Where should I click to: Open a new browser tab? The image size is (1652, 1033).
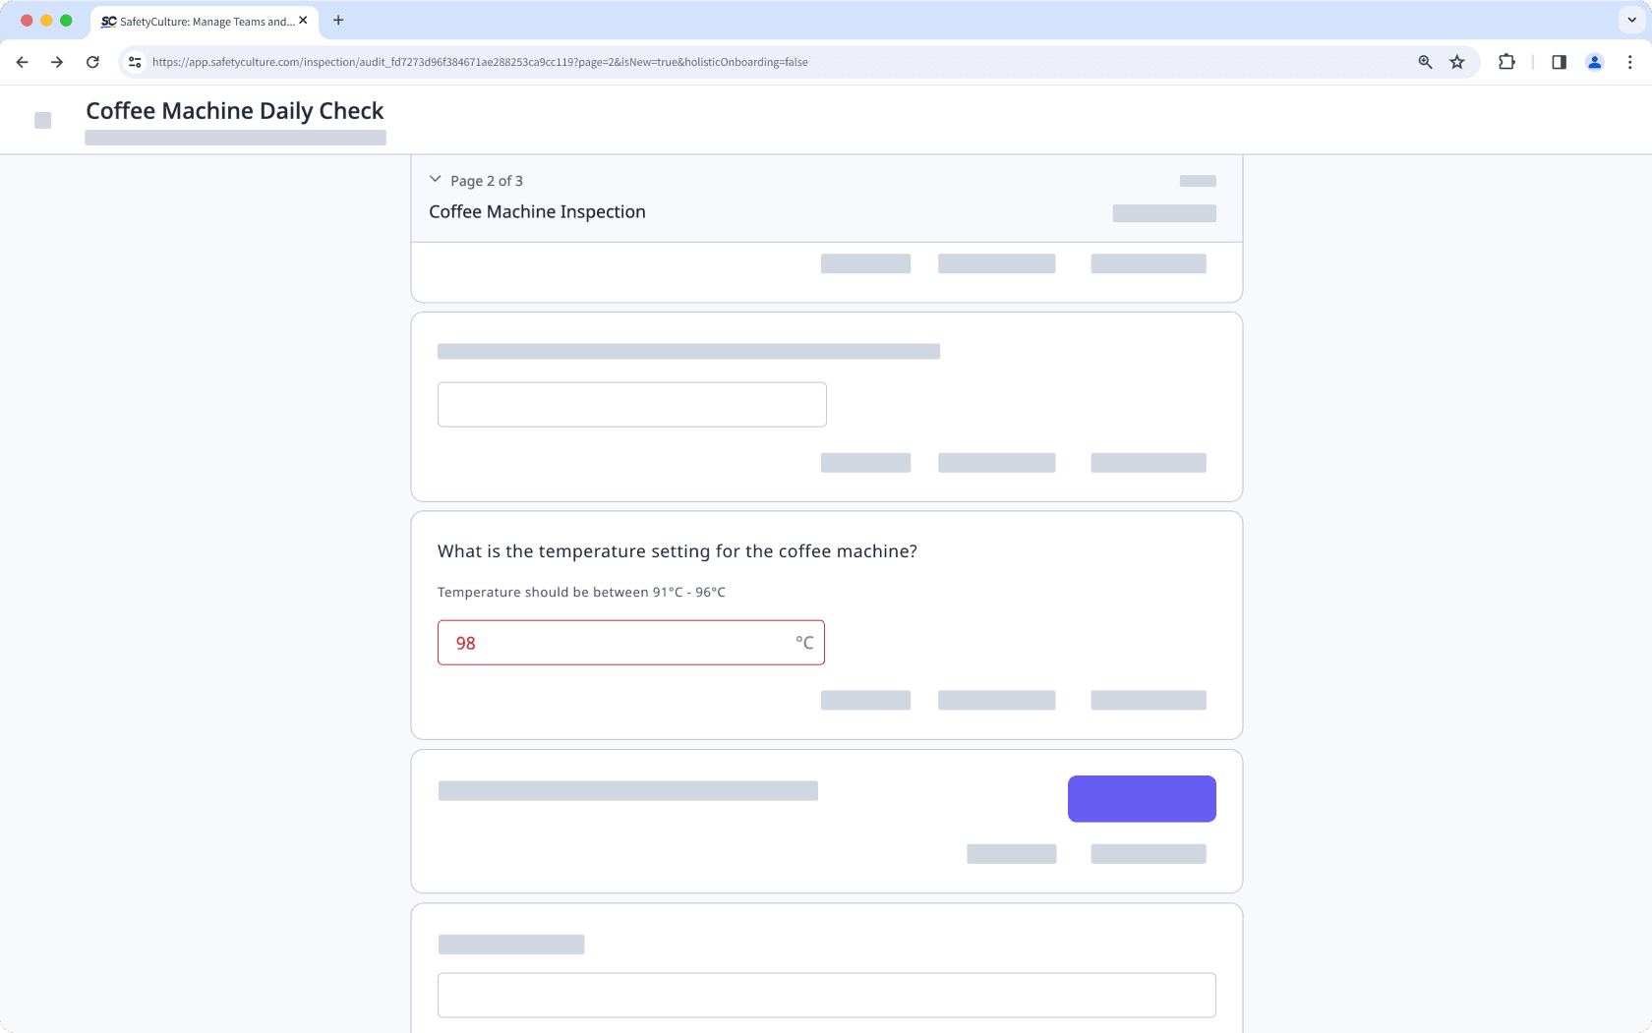(338, 20)
